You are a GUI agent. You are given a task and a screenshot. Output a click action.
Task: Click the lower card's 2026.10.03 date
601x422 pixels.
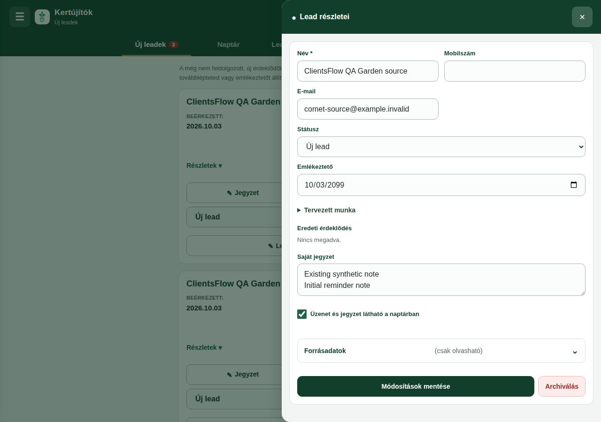pyautogui.click(x=204, y=308)
